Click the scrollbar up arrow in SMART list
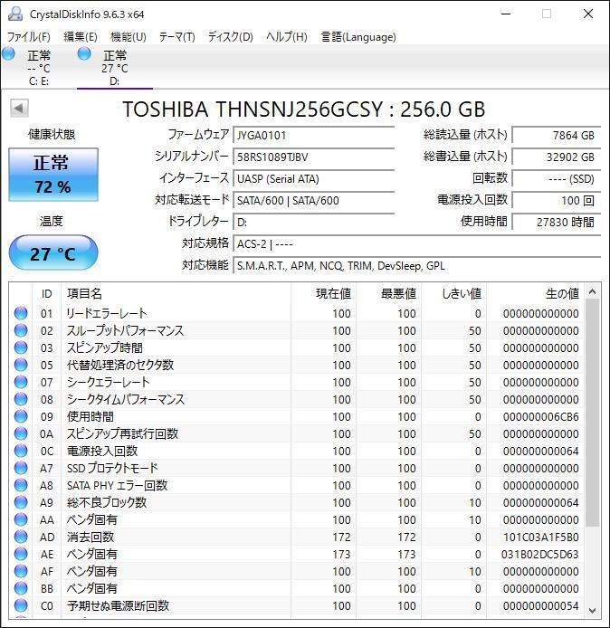 pyautogui.click(x=593, y=291)
